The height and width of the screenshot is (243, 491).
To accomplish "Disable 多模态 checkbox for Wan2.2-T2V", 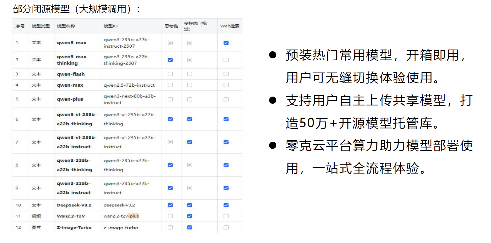I will pos(190,216).
